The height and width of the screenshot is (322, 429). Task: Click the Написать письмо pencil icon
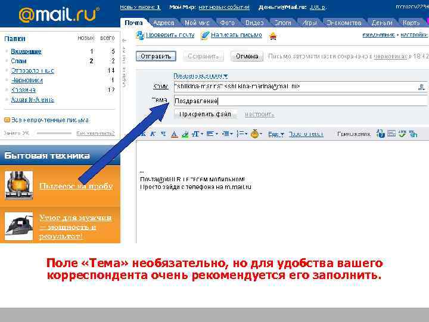tap(204, 35)
